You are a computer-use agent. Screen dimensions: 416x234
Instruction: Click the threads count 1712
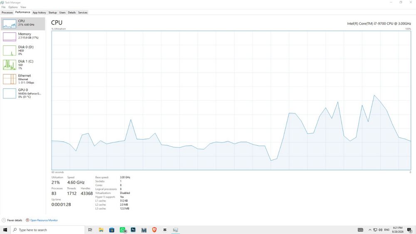point(72,194)
